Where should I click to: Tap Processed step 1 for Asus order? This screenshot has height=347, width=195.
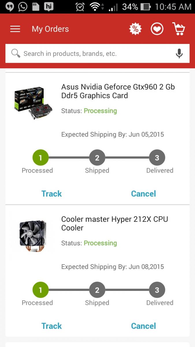(x=40, y=158)
